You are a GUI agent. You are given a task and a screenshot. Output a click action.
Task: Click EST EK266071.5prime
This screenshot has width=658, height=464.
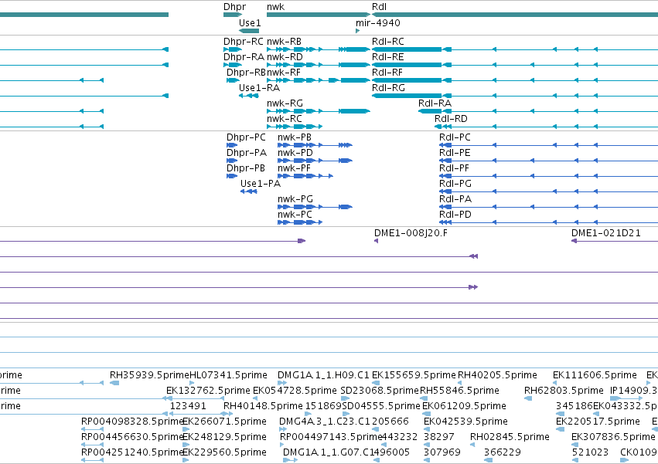pyautogui.click(x=224, y=422)
